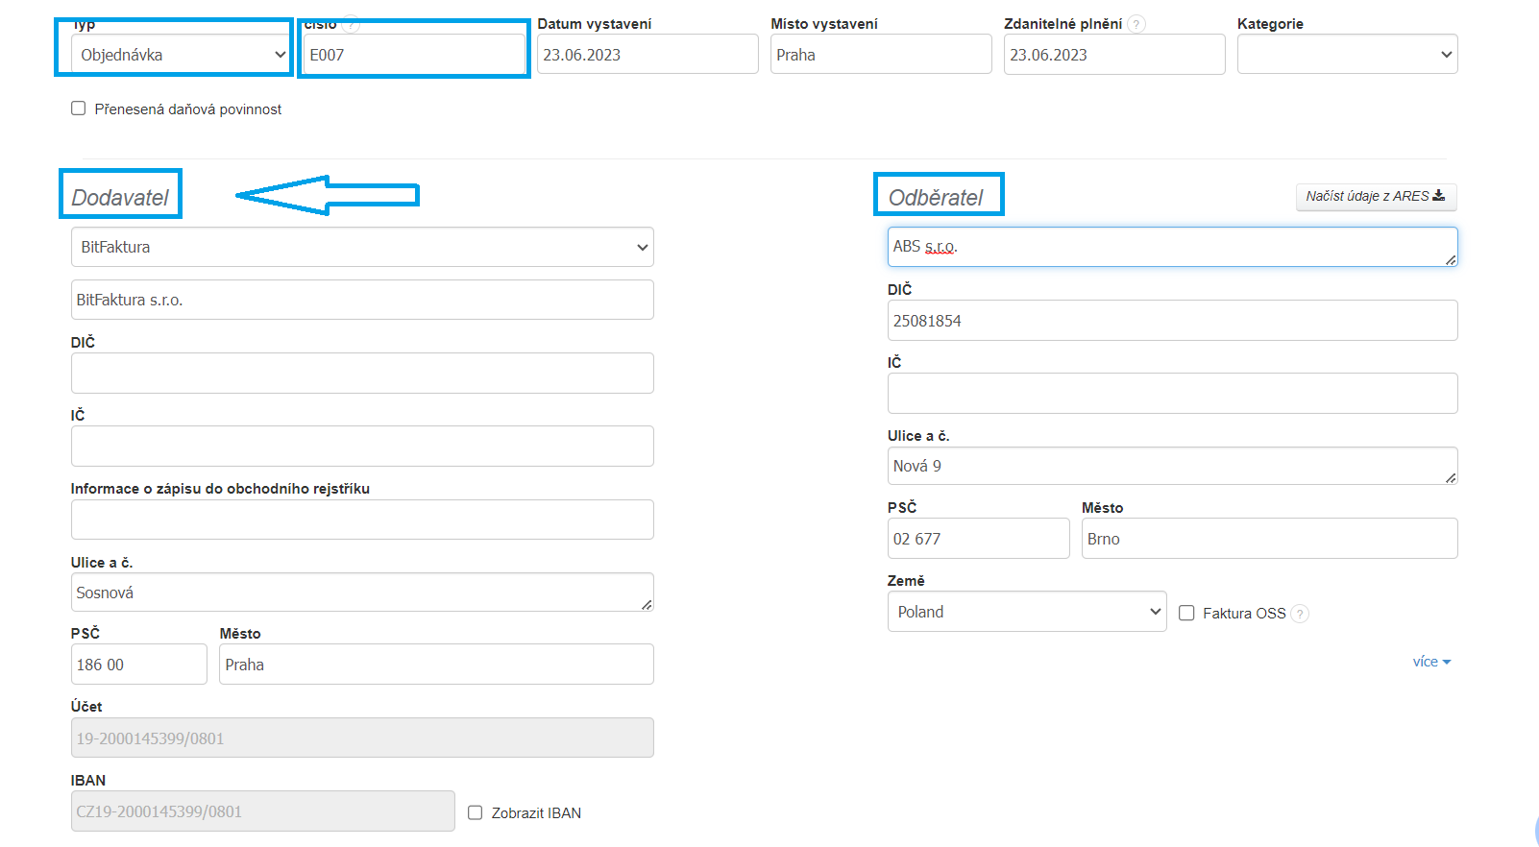Click help icon next to Zdanitelné plnění
The width and height of the screenshot is (1539, 847).
1136,24
